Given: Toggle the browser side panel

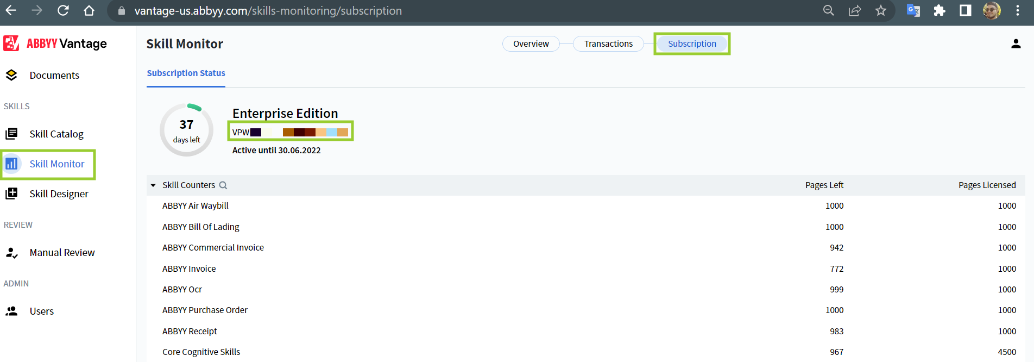Looking at the screenshot, I should point(966,10).
